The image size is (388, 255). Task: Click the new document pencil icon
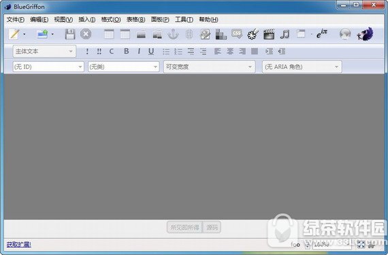click(x=14, y=34)
